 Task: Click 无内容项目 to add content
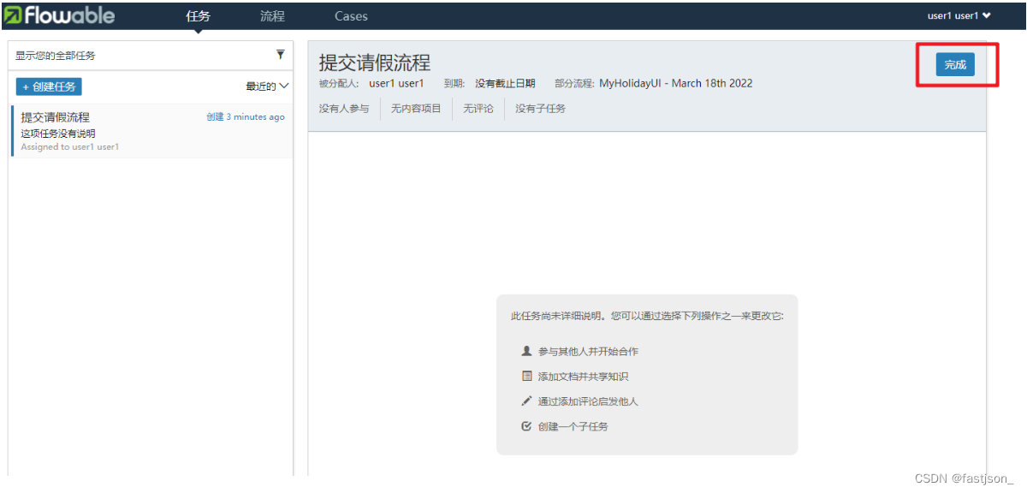pos(416,109)
